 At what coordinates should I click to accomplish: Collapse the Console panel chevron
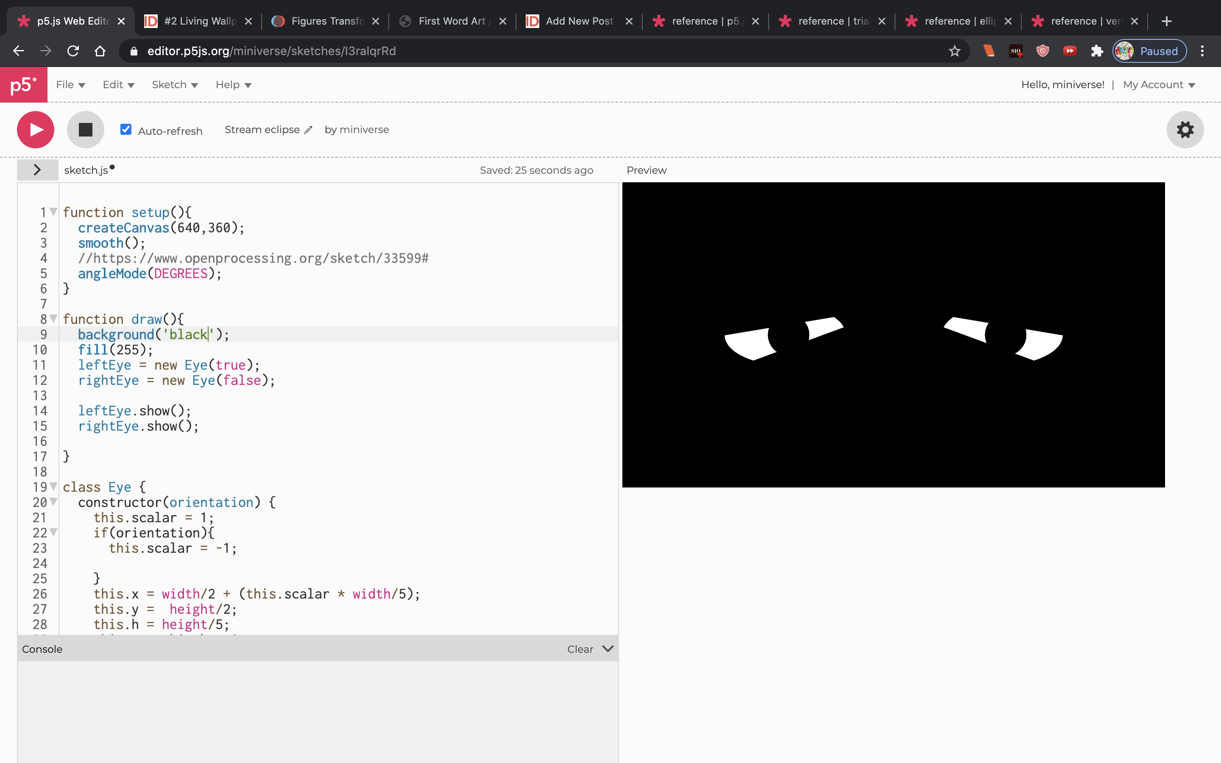(x=608, y=649)
